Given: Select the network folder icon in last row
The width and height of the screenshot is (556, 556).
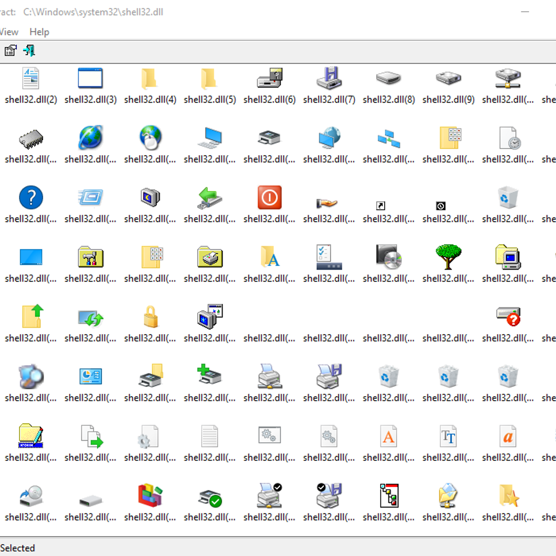Looking at the screenshot, I should 448,496.
